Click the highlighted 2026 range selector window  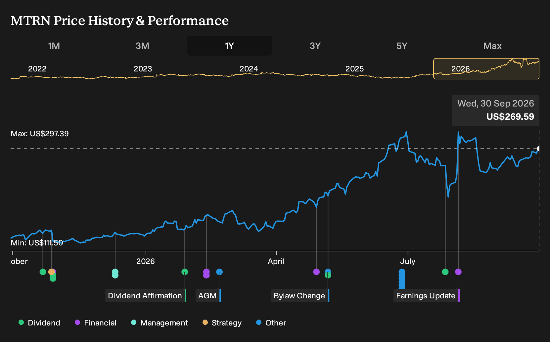pos(486,69)
